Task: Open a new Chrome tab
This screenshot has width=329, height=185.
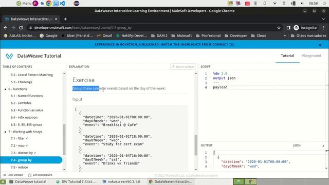Action: point(65,19)
